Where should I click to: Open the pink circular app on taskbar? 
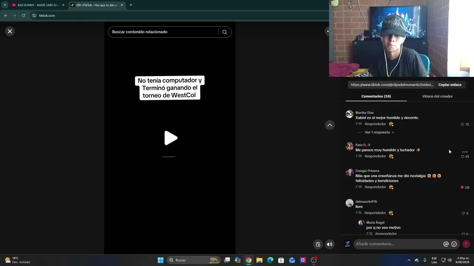click(303, 260)
